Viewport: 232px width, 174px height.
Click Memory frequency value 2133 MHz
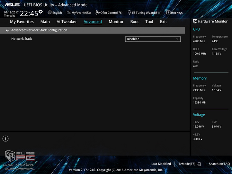point(199,90)
